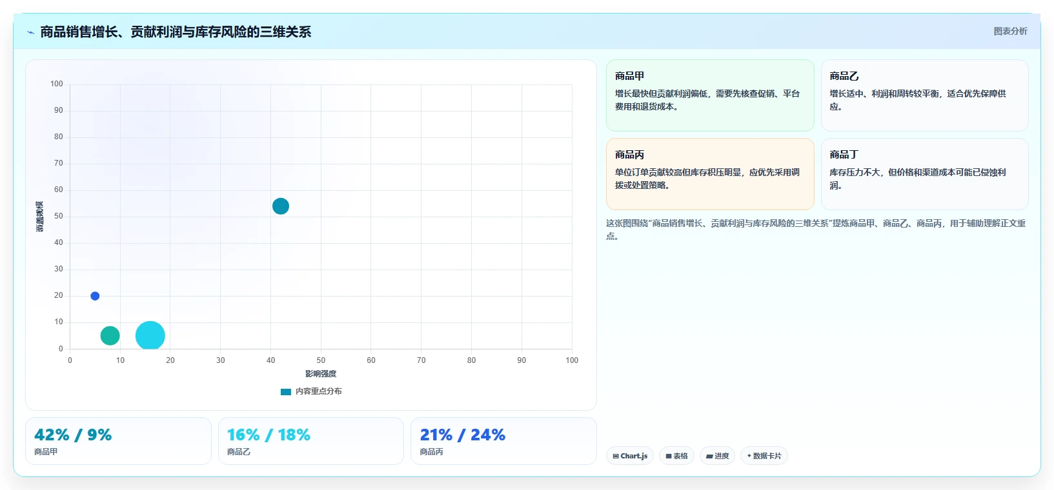Image resolution: width=1054 pixels, height=490 pixels.
Task: Select the dark teal bubble near 42
Action: click(x=280, y=206)
